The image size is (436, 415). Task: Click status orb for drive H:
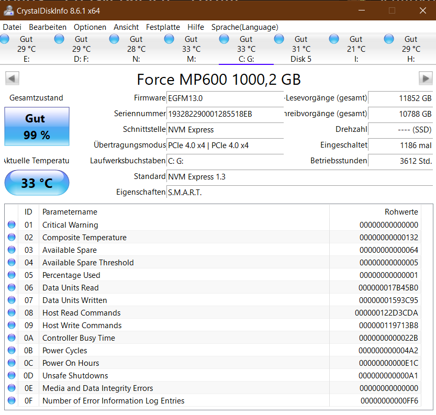tap(389, 39)
